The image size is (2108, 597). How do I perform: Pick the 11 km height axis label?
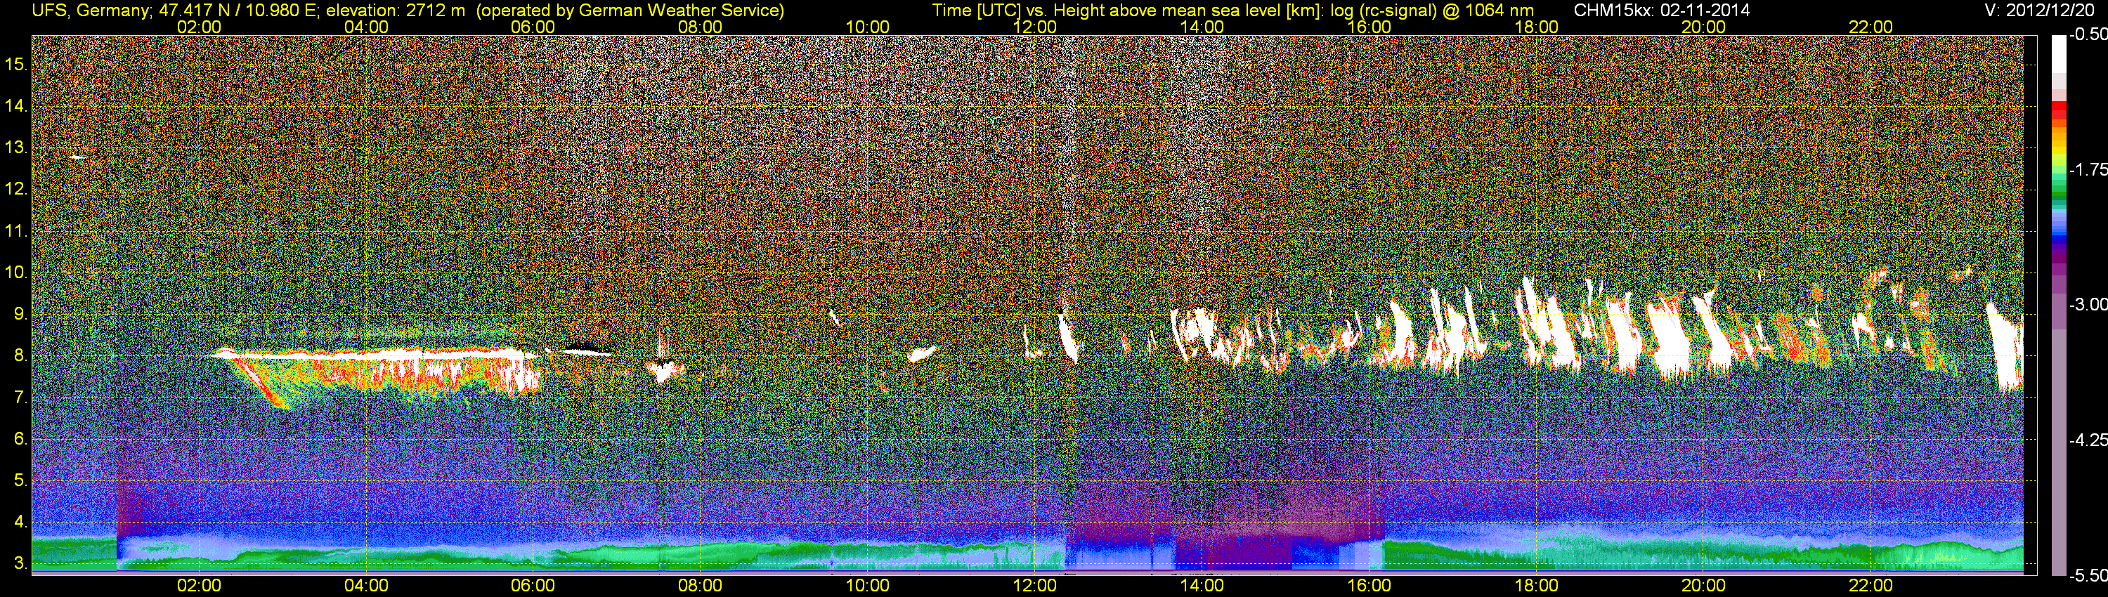click(16, 232)
